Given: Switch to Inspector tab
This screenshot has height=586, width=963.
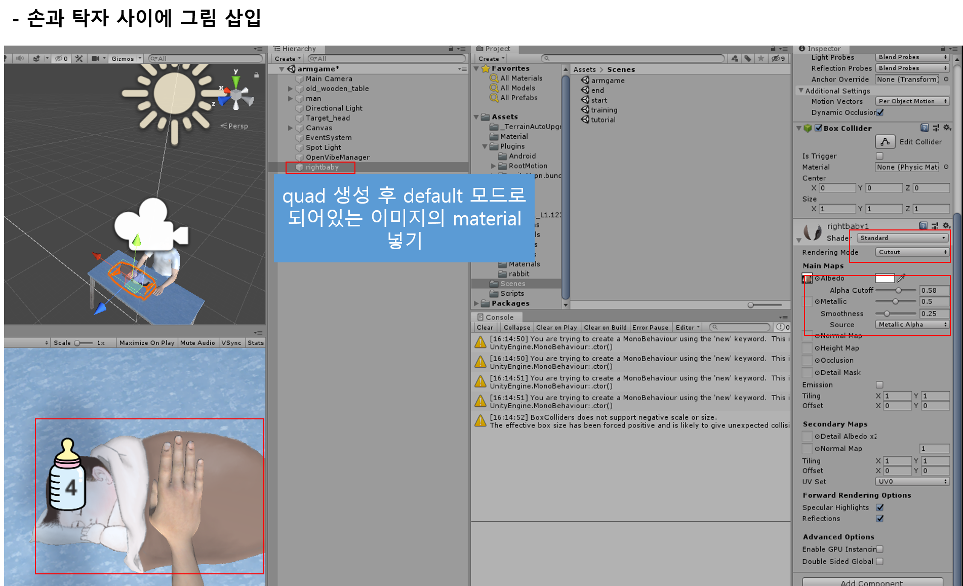Looking at the screenshot, I should coord(821,49).
